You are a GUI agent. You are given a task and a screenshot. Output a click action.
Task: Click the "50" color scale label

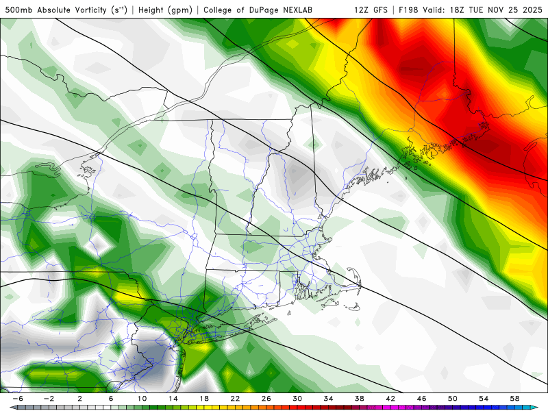click(x=453, y=399)
